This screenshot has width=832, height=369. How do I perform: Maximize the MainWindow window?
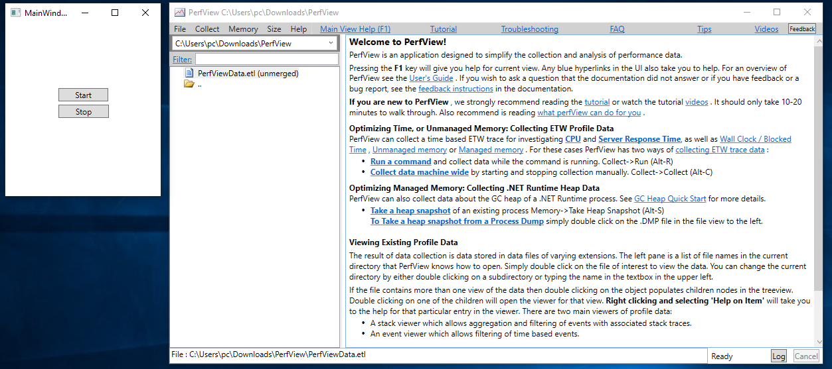tap(115, 13)
